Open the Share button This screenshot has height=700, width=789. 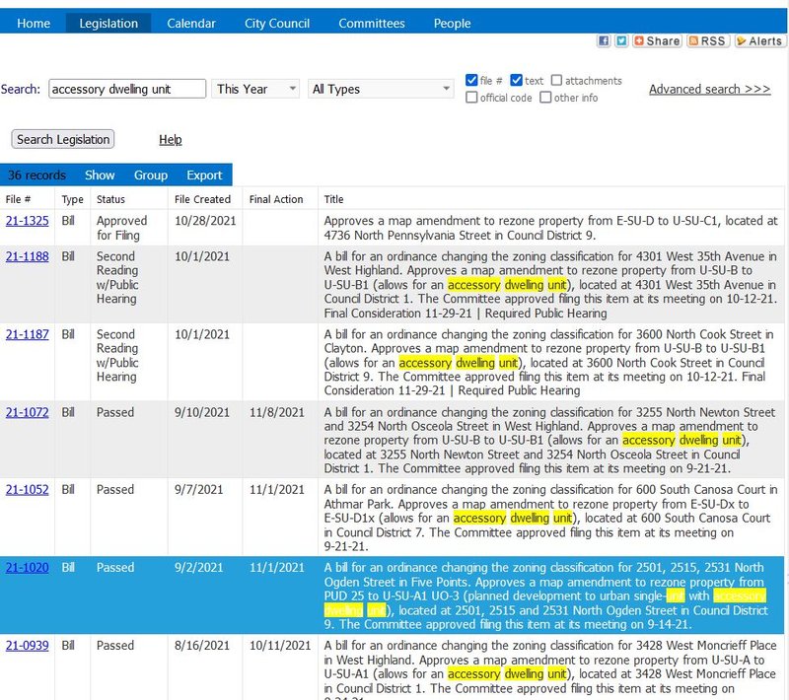657,41
